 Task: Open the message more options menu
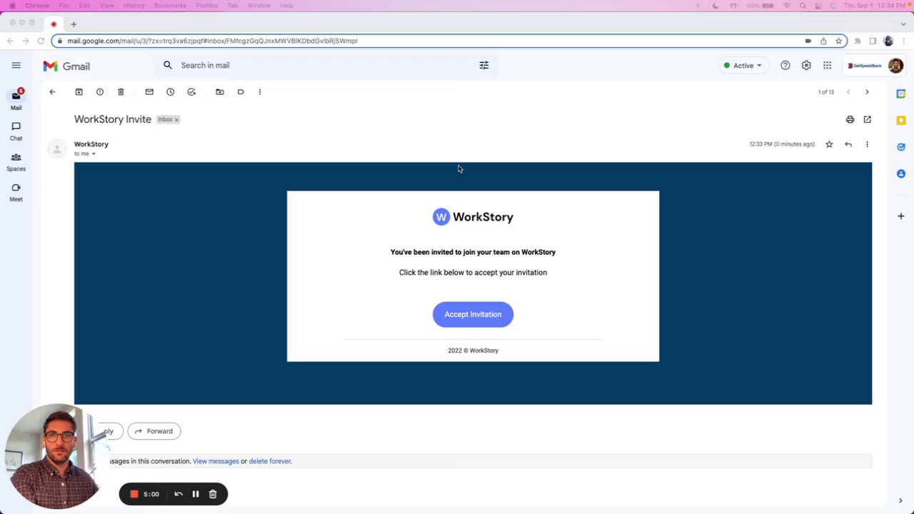[x=868, y=144]
